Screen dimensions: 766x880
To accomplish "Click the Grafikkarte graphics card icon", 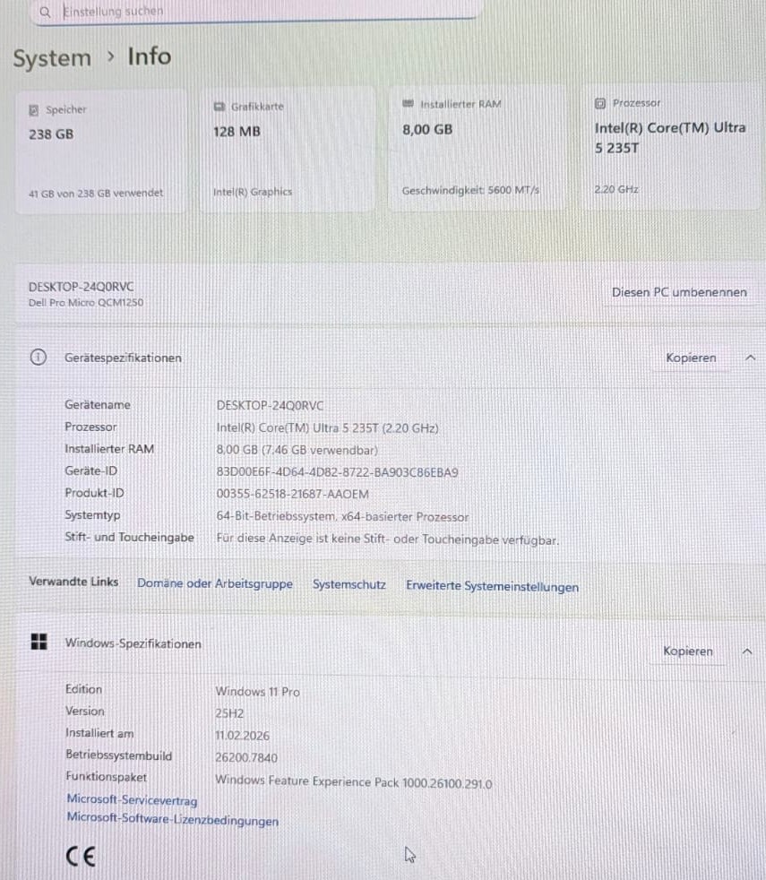I will (x=219, y=107).
